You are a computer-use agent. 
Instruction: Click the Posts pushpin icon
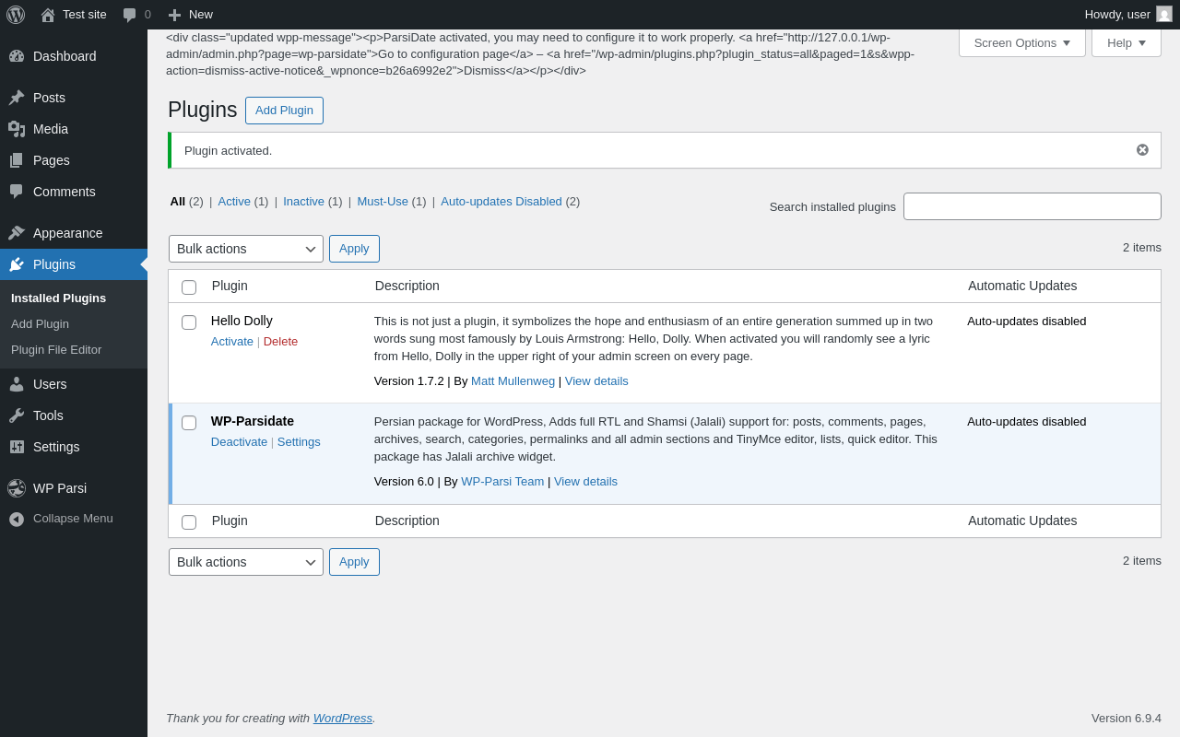point(17,98)
